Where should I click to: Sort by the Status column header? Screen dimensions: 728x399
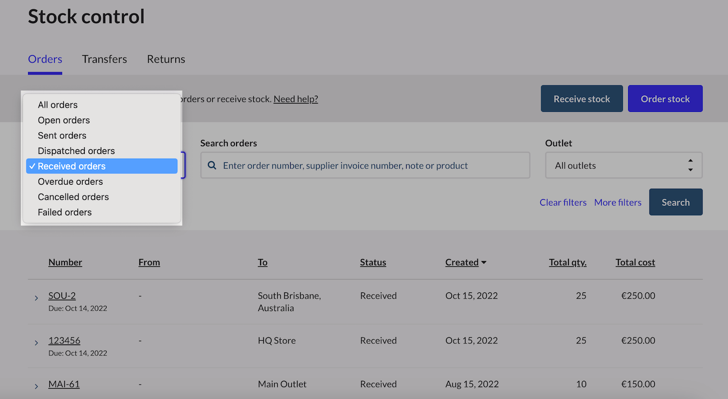[373, 263]
